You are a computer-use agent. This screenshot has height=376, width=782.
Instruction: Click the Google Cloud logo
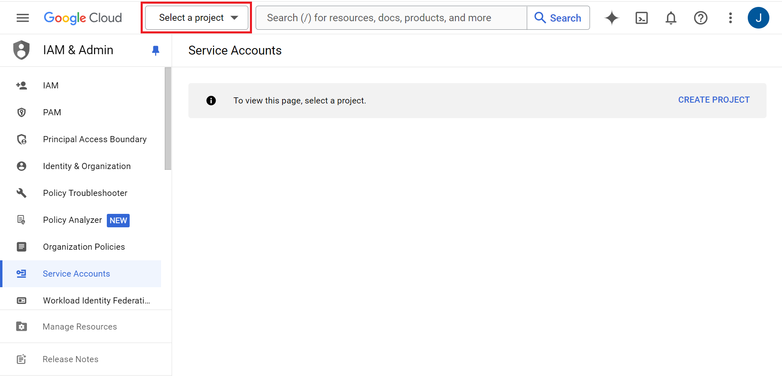pyautogui.click(x=83, y=18)
